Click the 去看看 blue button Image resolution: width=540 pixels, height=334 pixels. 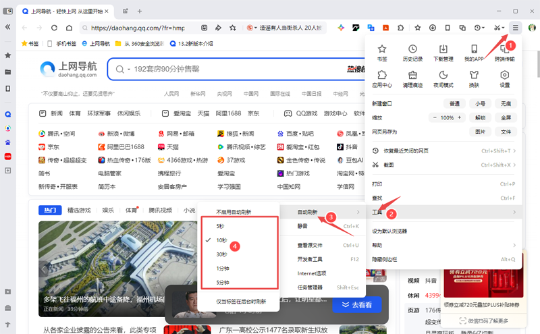[357, 305]
